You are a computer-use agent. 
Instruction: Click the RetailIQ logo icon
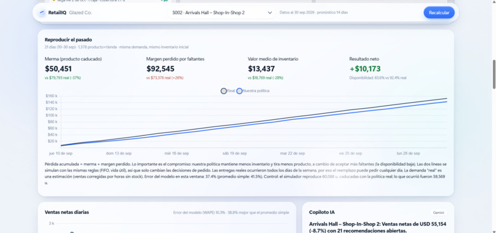[x=42, y=13]
